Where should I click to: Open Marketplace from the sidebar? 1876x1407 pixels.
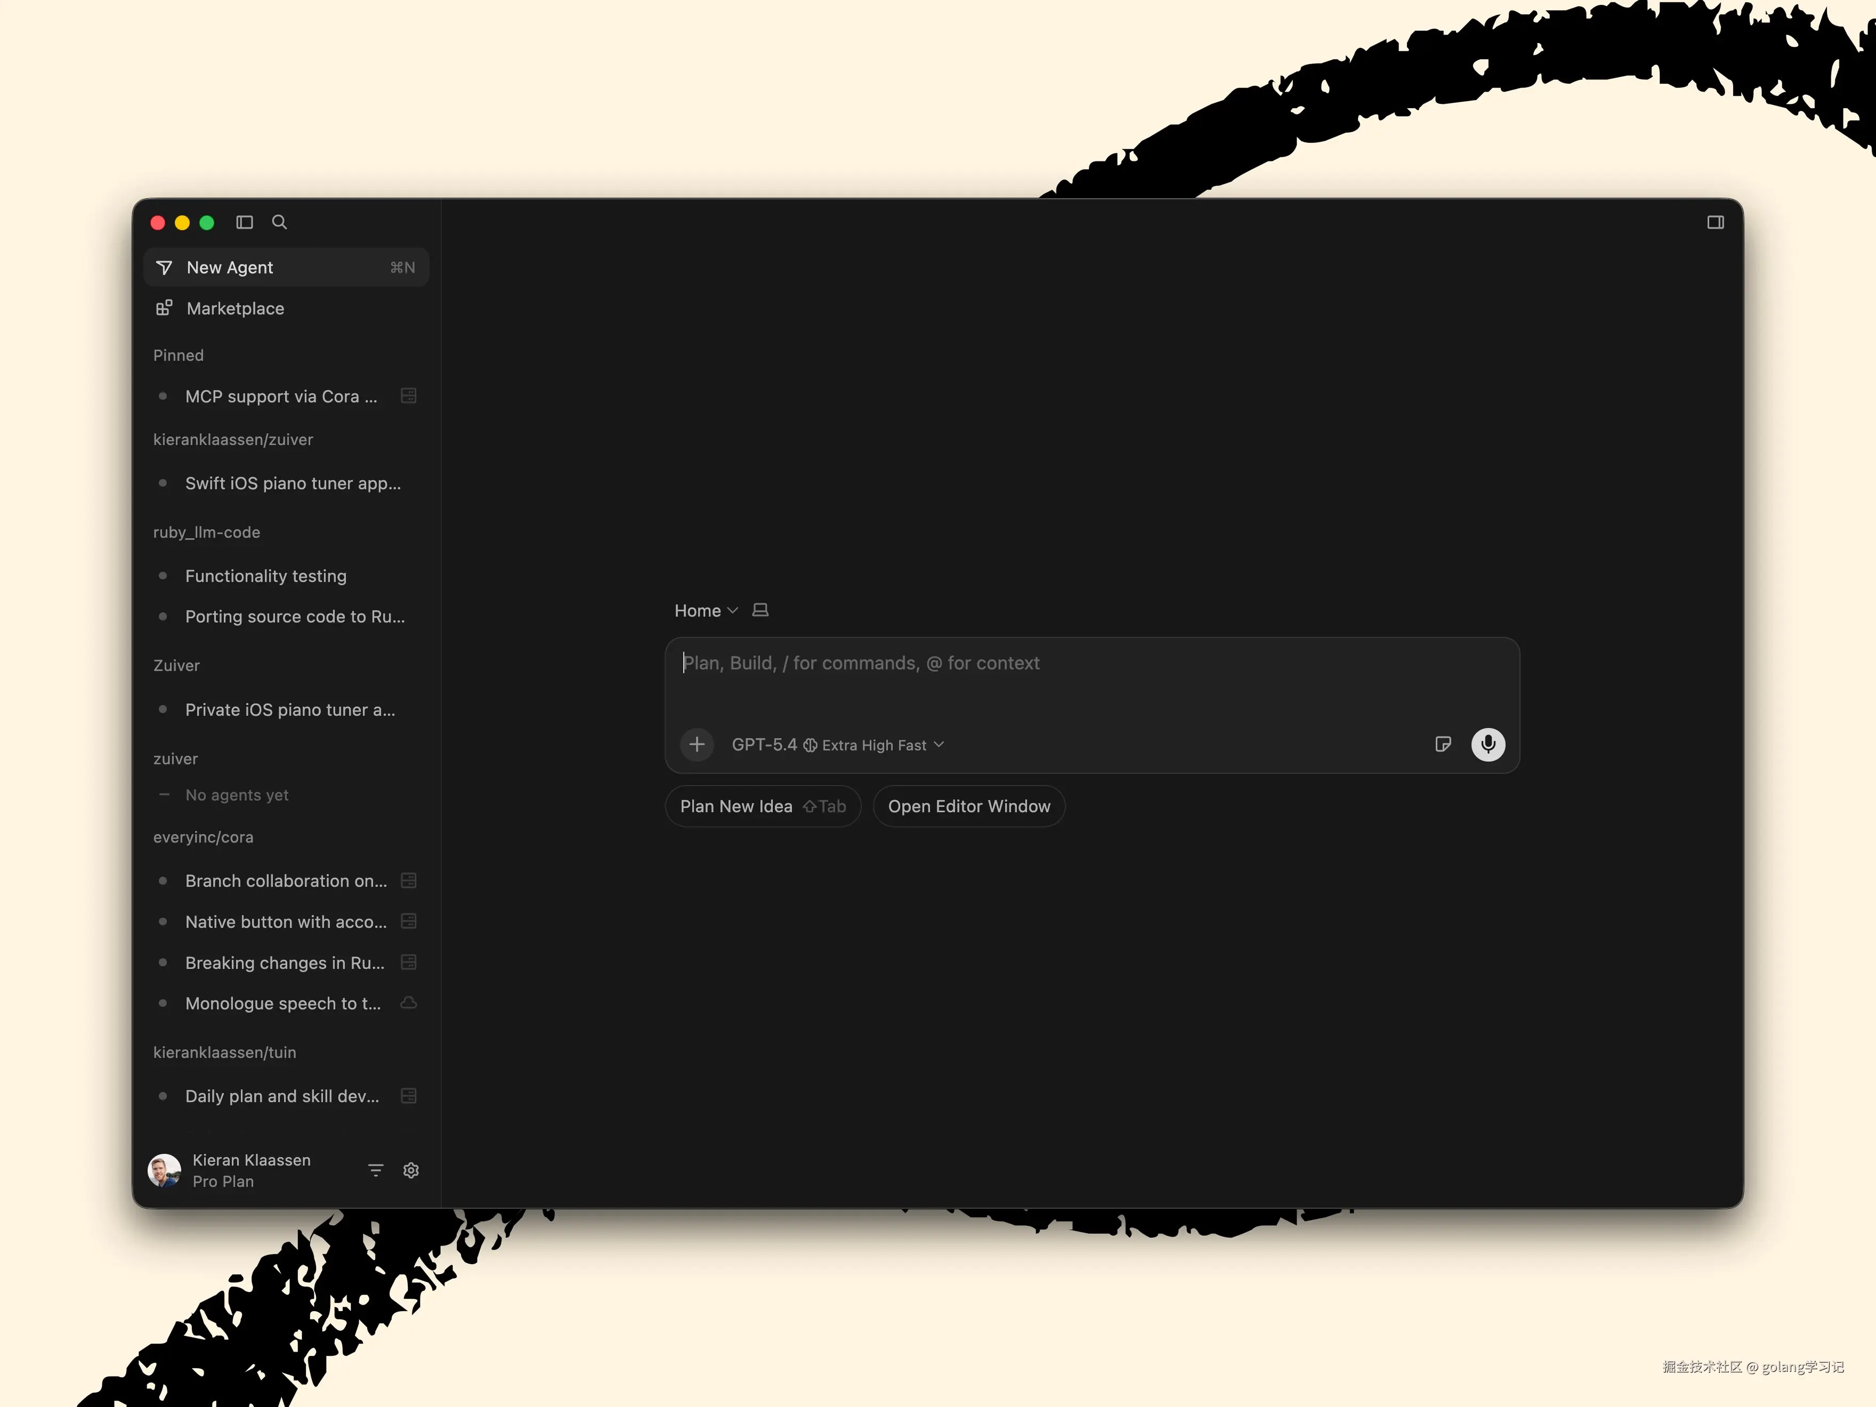235,308
